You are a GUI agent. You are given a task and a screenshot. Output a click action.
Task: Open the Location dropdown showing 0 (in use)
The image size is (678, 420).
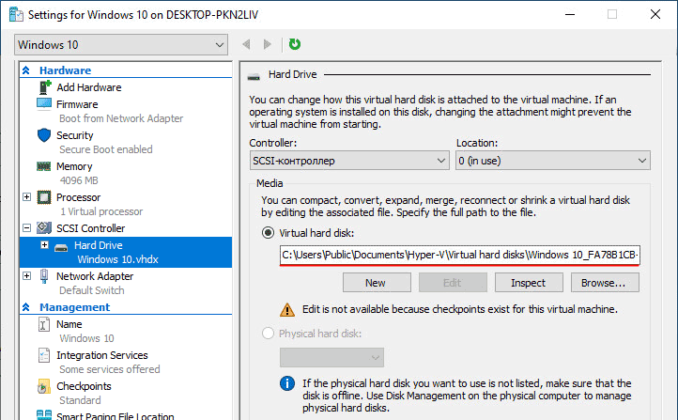[553, 161]
